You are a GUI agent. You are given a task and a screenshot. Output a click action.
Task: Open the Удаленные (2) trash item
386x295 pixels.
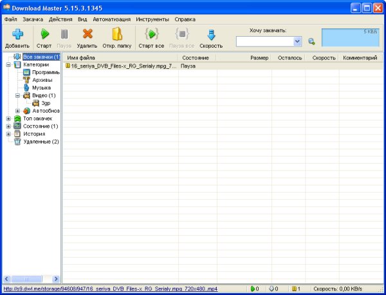tap(41, 142)
